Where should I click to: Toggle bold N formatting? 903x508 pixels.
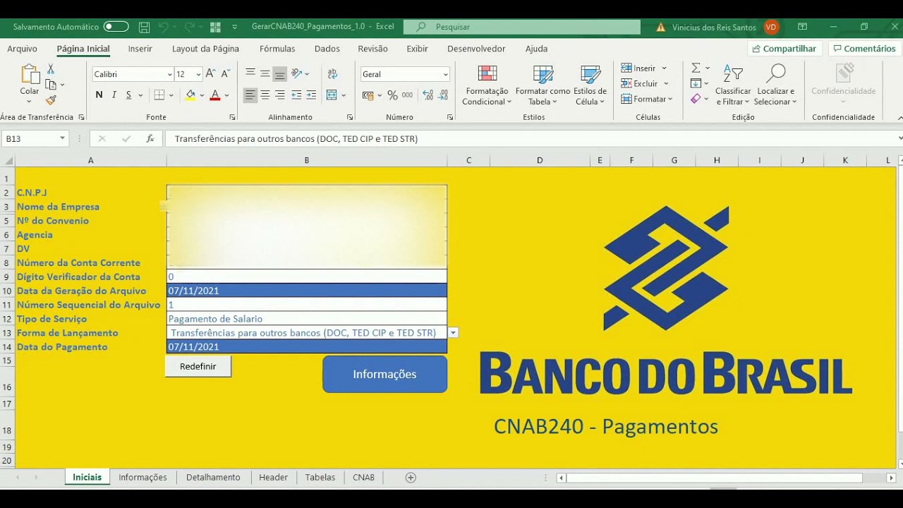(x=99, y=95)
